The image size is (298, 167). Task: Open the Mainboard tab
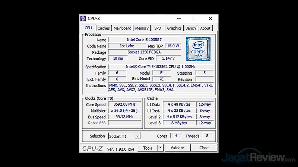pyautogui.click(x=122, y=28)
